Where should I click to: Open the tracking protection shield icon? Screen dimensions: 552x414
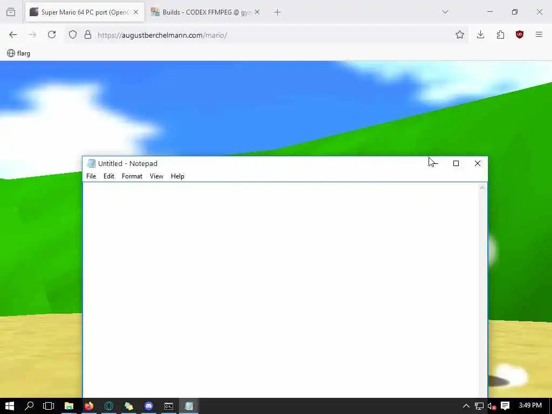pos(73,34)
